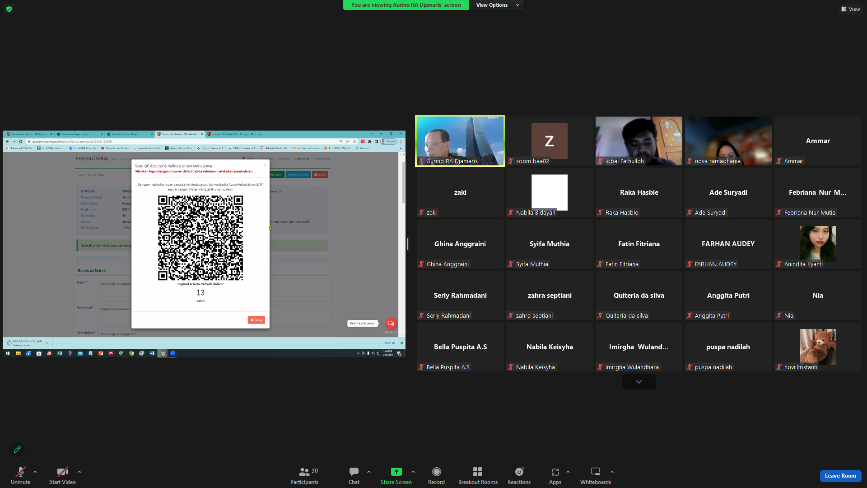This screenshot has height=488, width=867.
Task: Open the Participants panel
Action: click(x=304, y=476)
